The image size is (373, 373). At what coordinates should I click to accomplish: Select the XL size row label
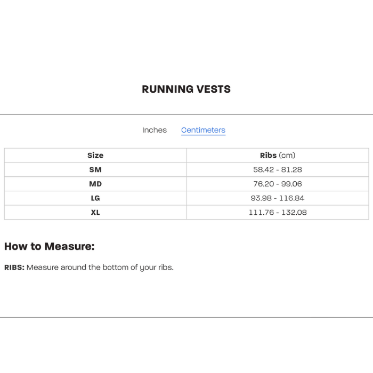(x=95, y=212)
